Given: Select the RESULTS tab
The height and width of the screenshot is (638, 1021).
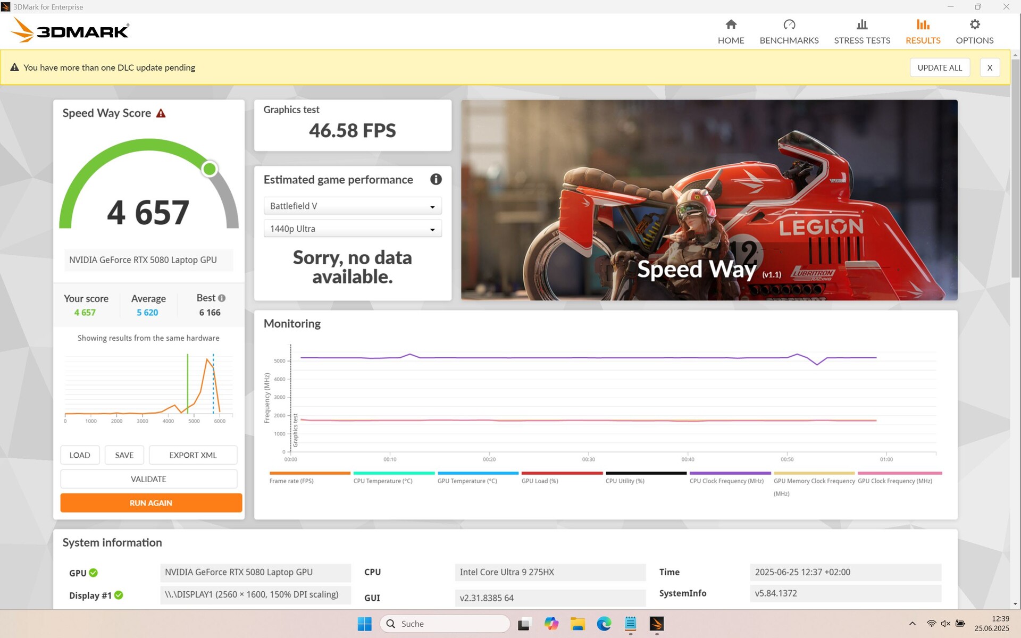Looking at the screenshot, I should pos(923,32).
